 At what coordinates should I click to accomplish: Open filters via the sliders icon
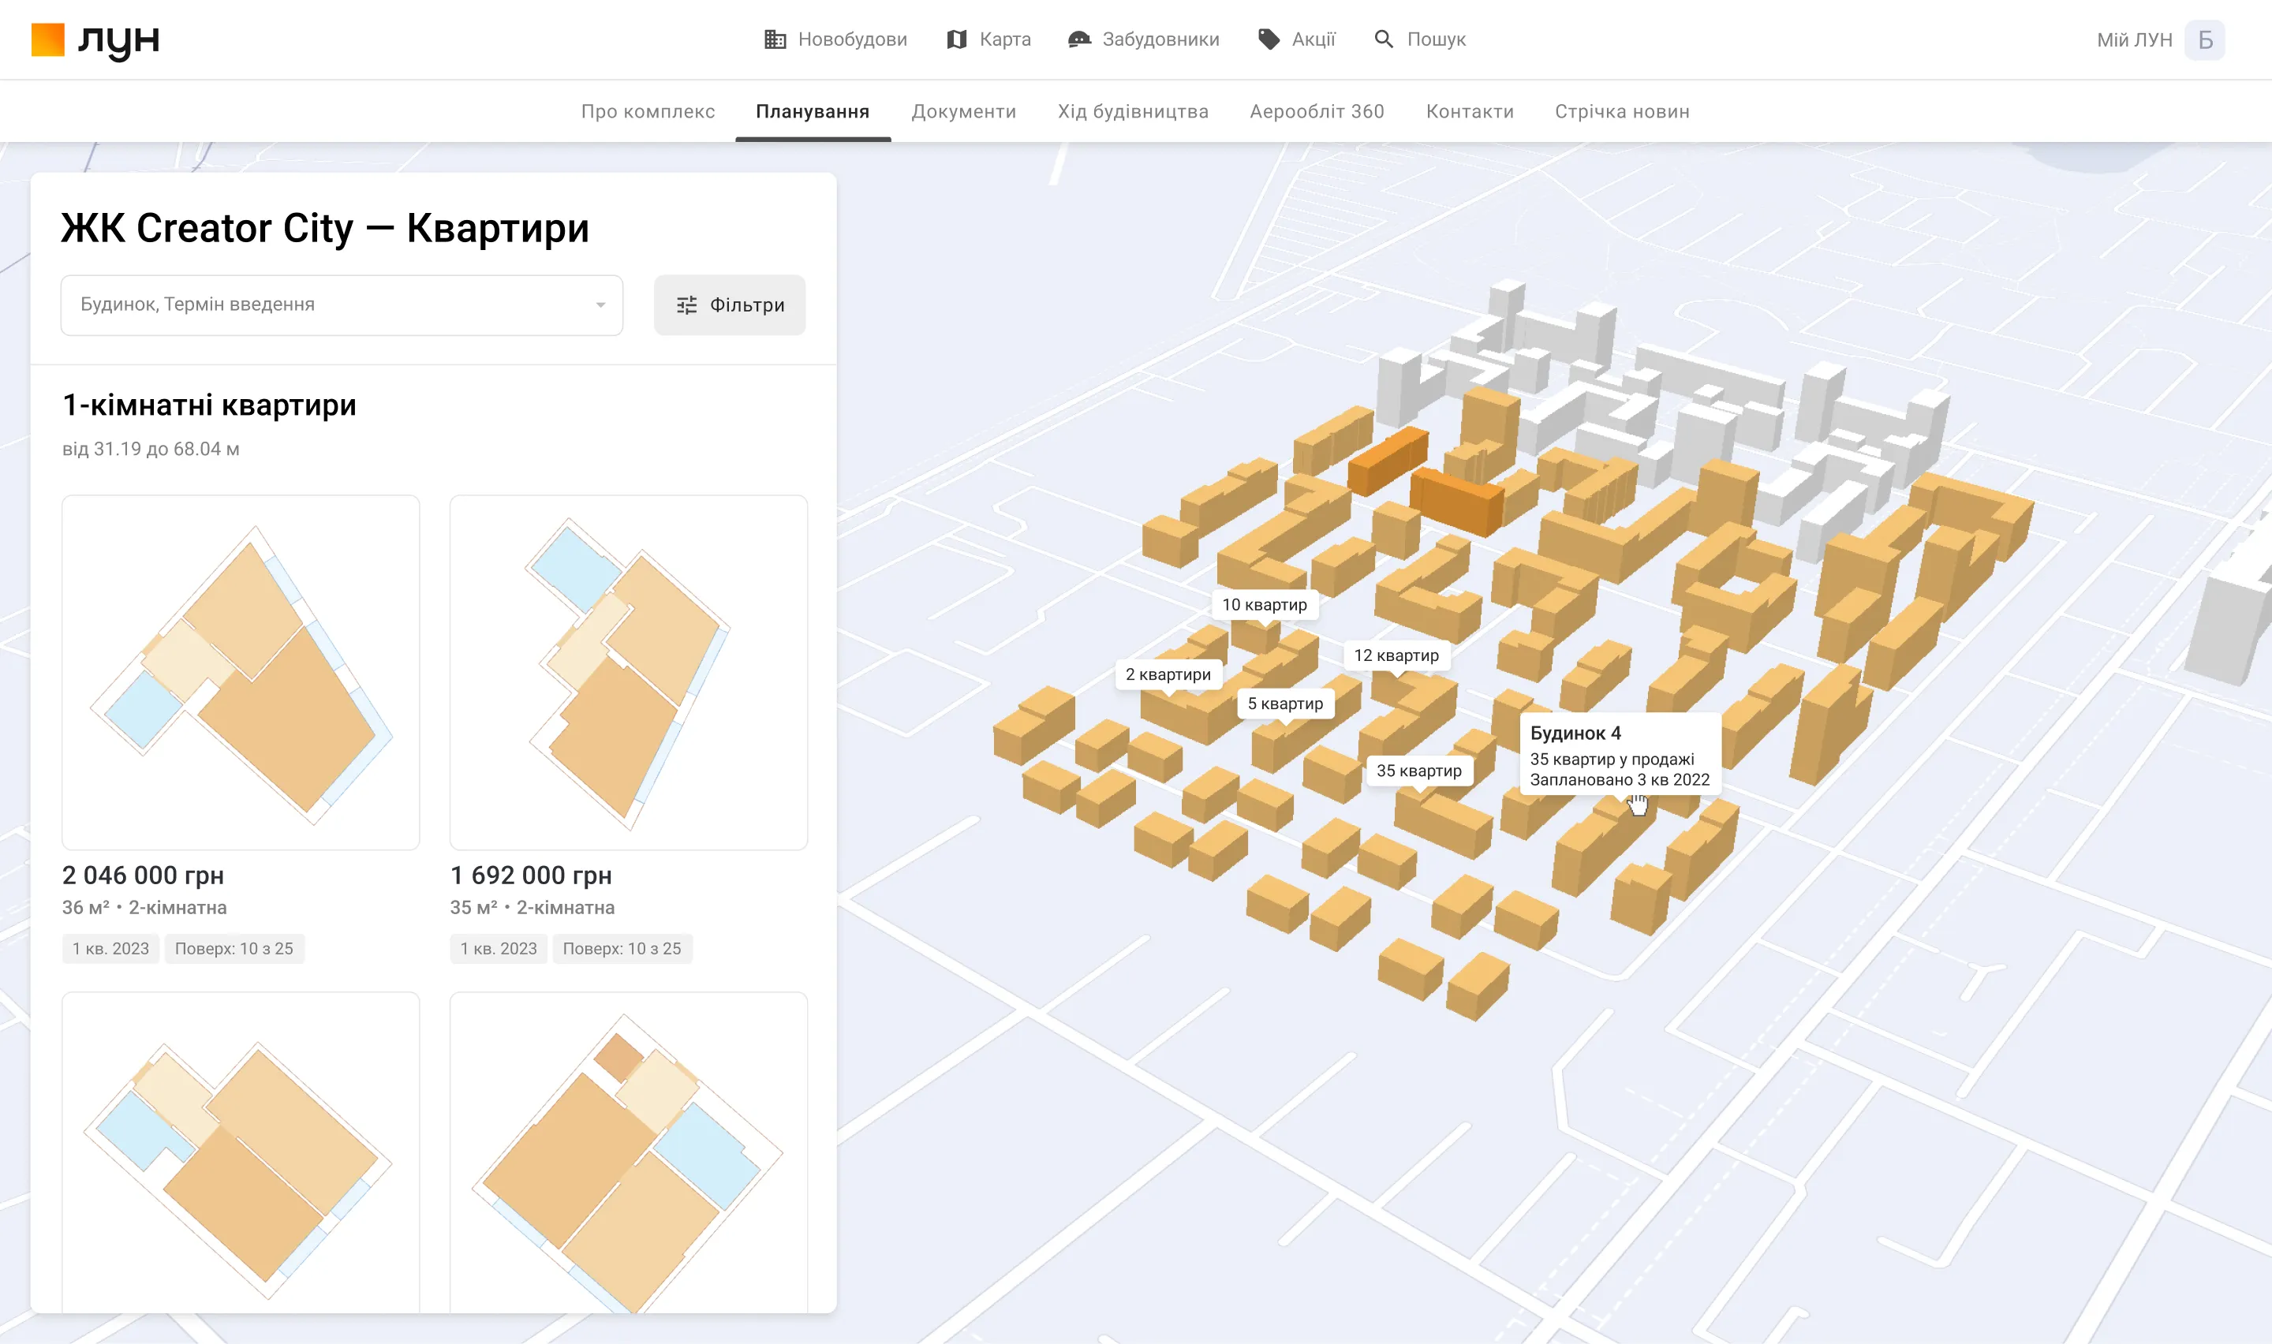coord(686,305)
